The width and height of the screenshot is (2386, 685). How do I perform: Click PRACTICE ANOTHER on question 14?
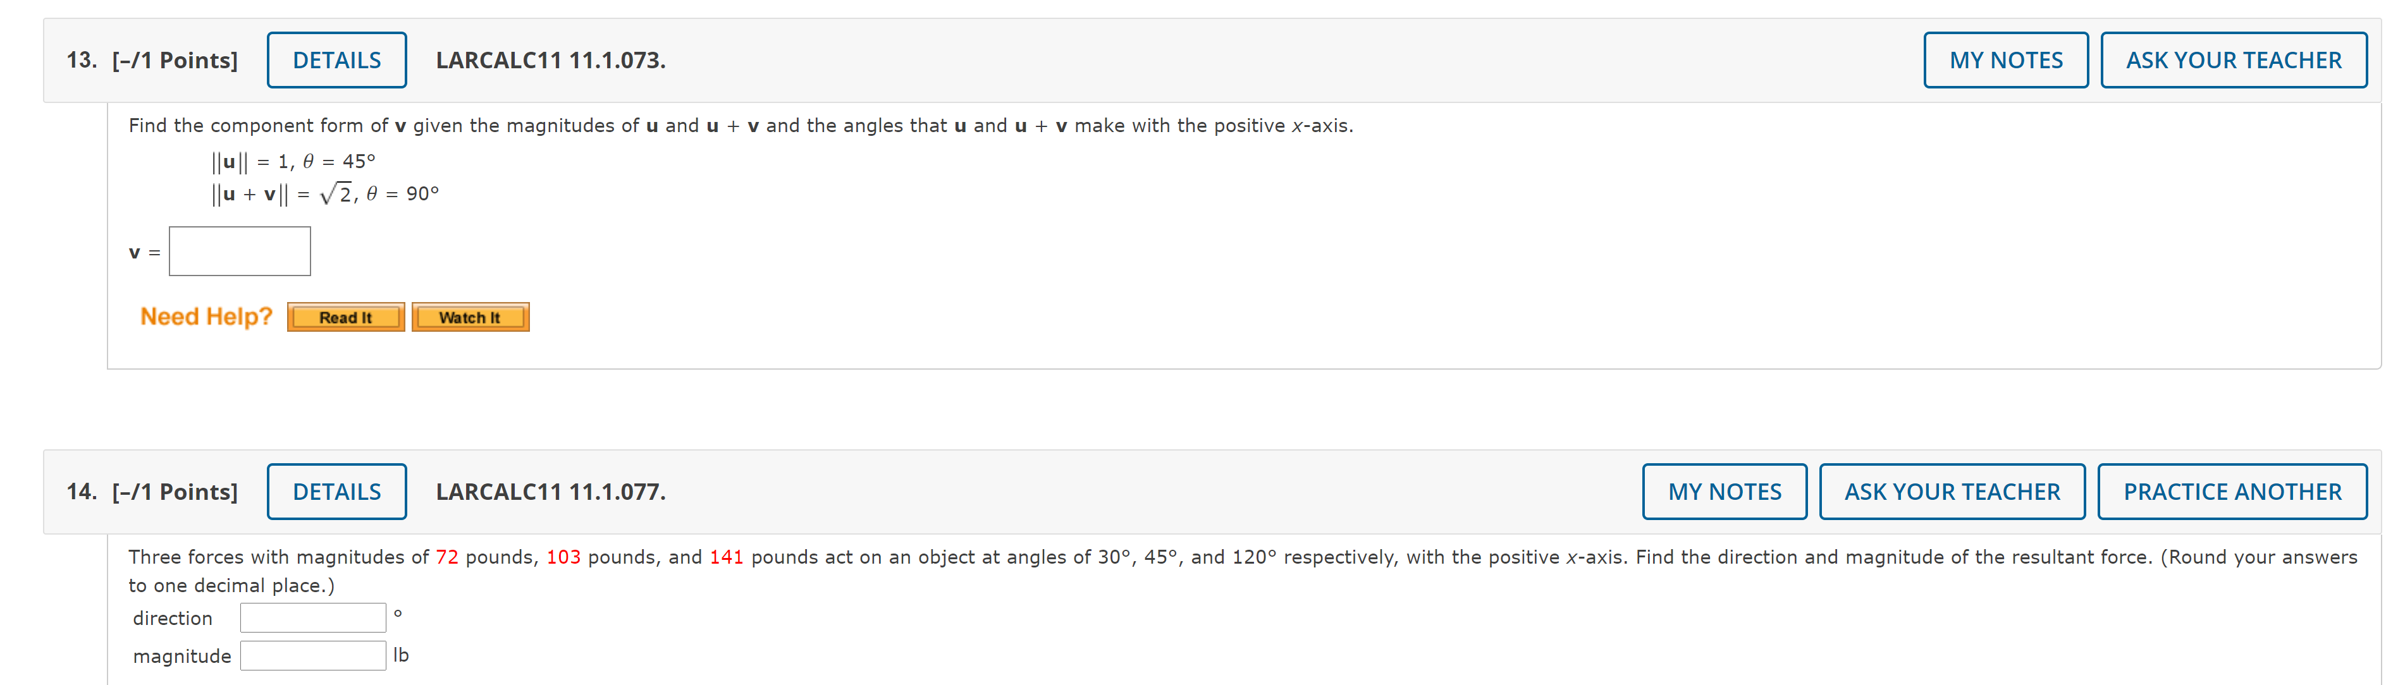point(2232,492)
